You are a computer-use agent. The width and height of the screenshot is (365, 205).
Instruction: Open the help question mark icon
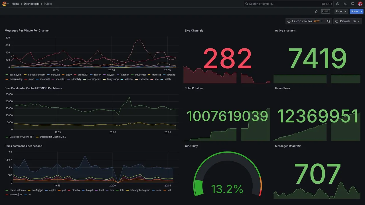coord(338,4)
